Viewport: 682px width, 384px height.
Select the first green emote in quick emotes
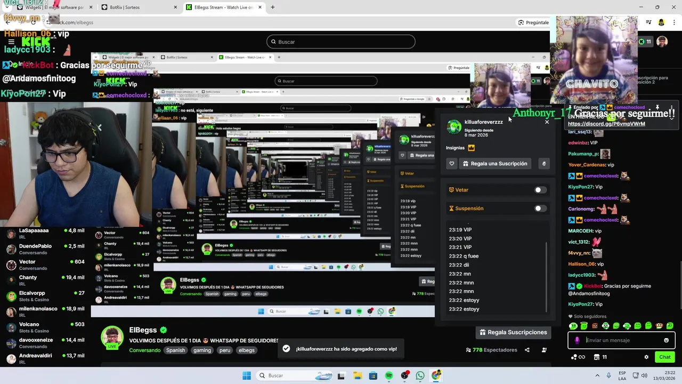pos(573,326)
